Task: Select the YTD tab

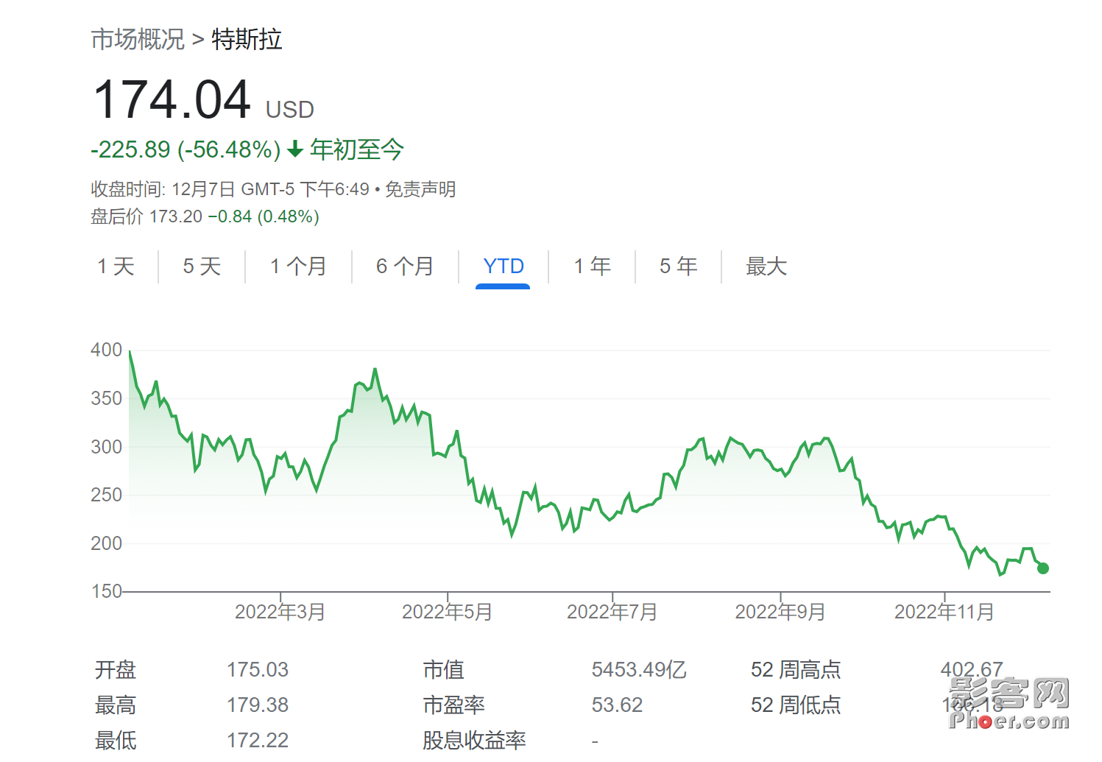Action: [504, 267]
